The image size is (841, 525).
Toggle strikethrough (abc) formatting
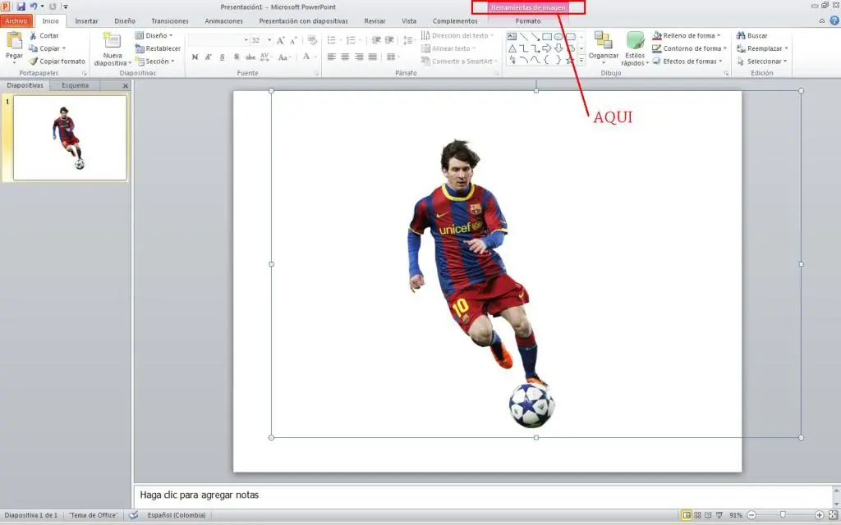coord(250,57)
